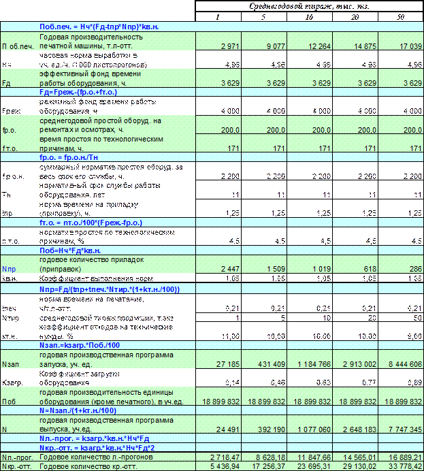Select the 'Nпр' row label cell

pyautogui.click(x=18, y=268)
